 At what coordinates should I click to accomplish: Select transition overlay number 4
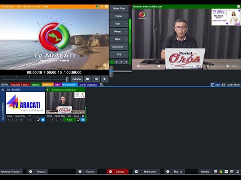[126, 62]
